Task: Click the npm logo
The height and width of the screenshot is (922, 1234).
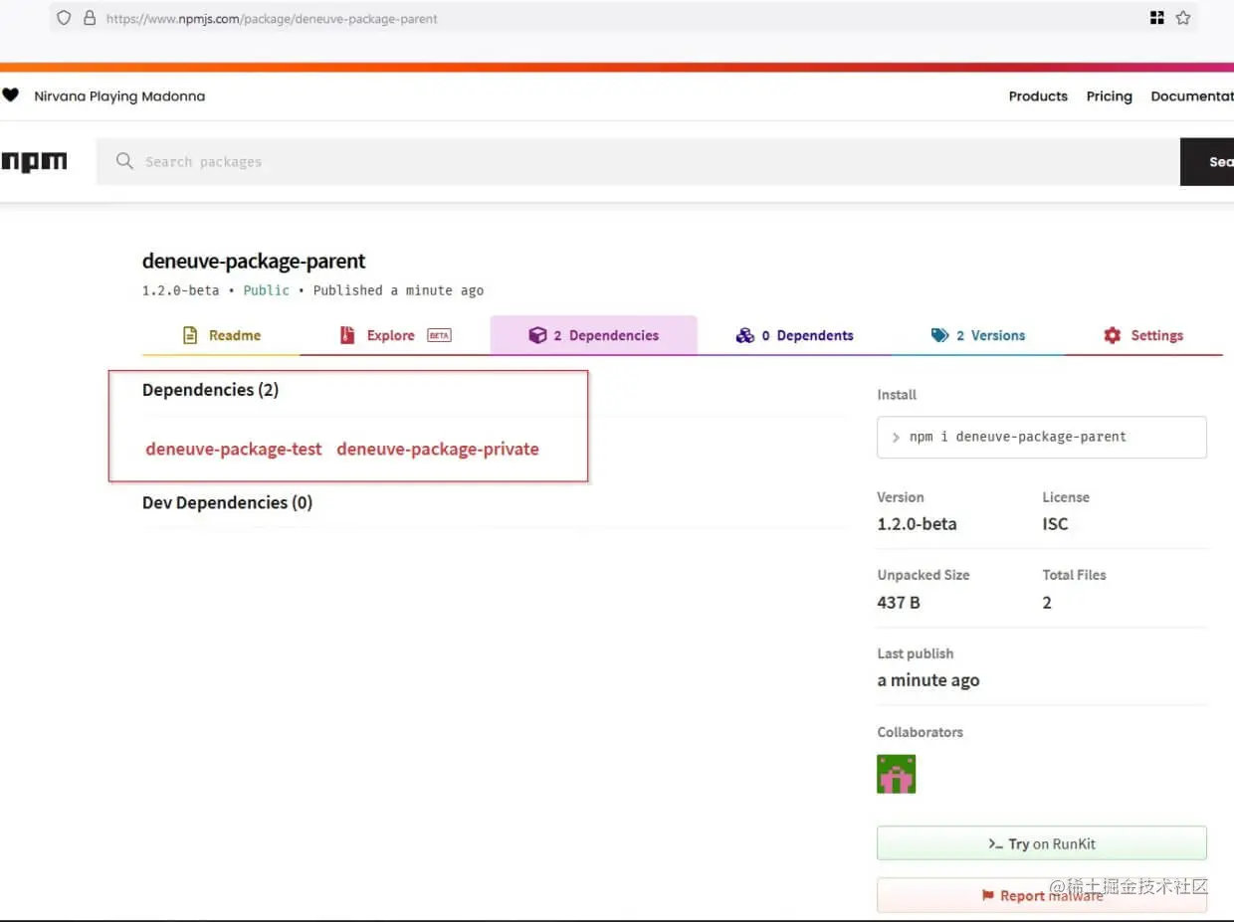Action: (x=35, y=161)
